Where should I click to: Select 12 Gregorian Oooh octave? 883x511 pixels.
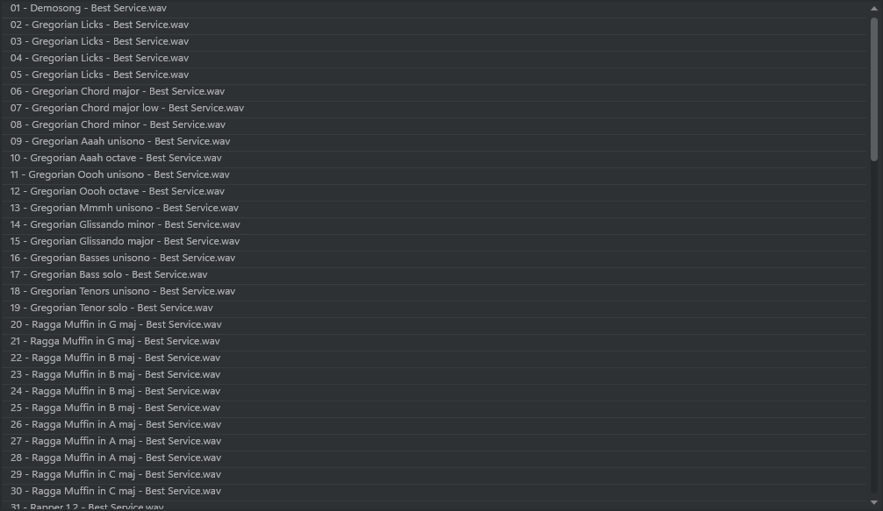click(118, 191)
